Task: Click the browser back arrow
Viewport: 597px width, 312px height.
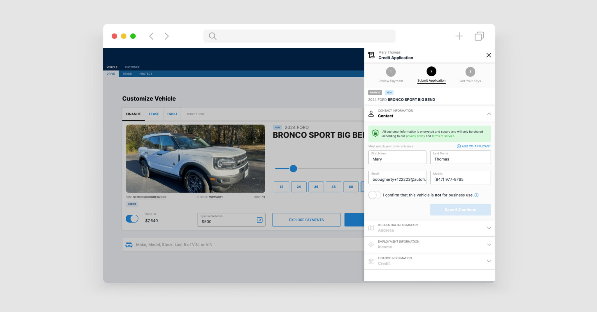Action: pos(151,36)
